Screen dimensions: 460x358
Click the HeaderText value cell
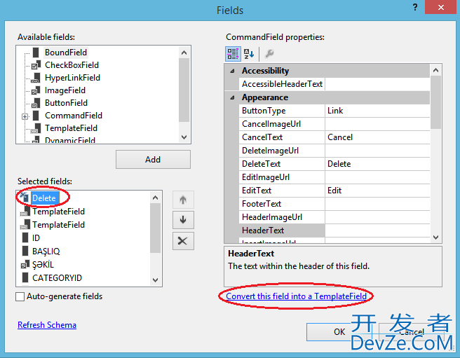377,230
